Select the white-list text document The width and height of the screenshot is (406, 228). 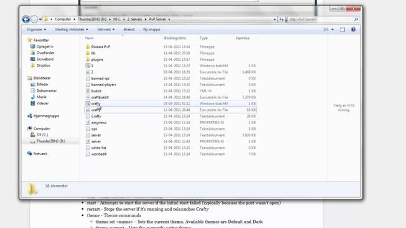click(171, 148)
